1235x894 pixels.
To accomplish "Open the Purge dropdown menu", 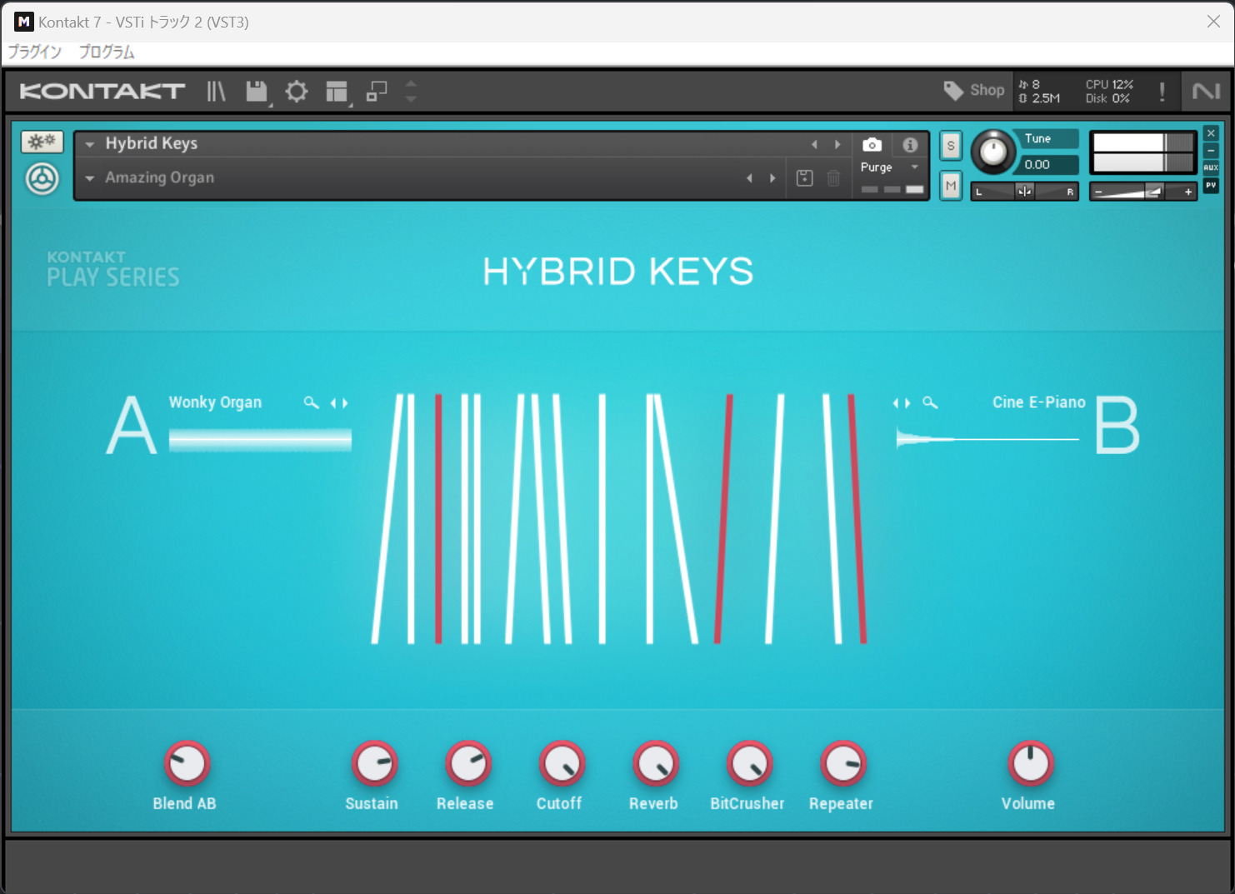I will coord(914,167).
